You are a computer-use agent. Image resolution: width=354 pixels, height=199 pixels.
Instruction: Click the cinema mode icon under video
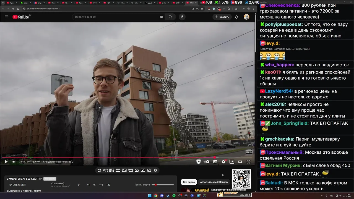tap(112, 170)
